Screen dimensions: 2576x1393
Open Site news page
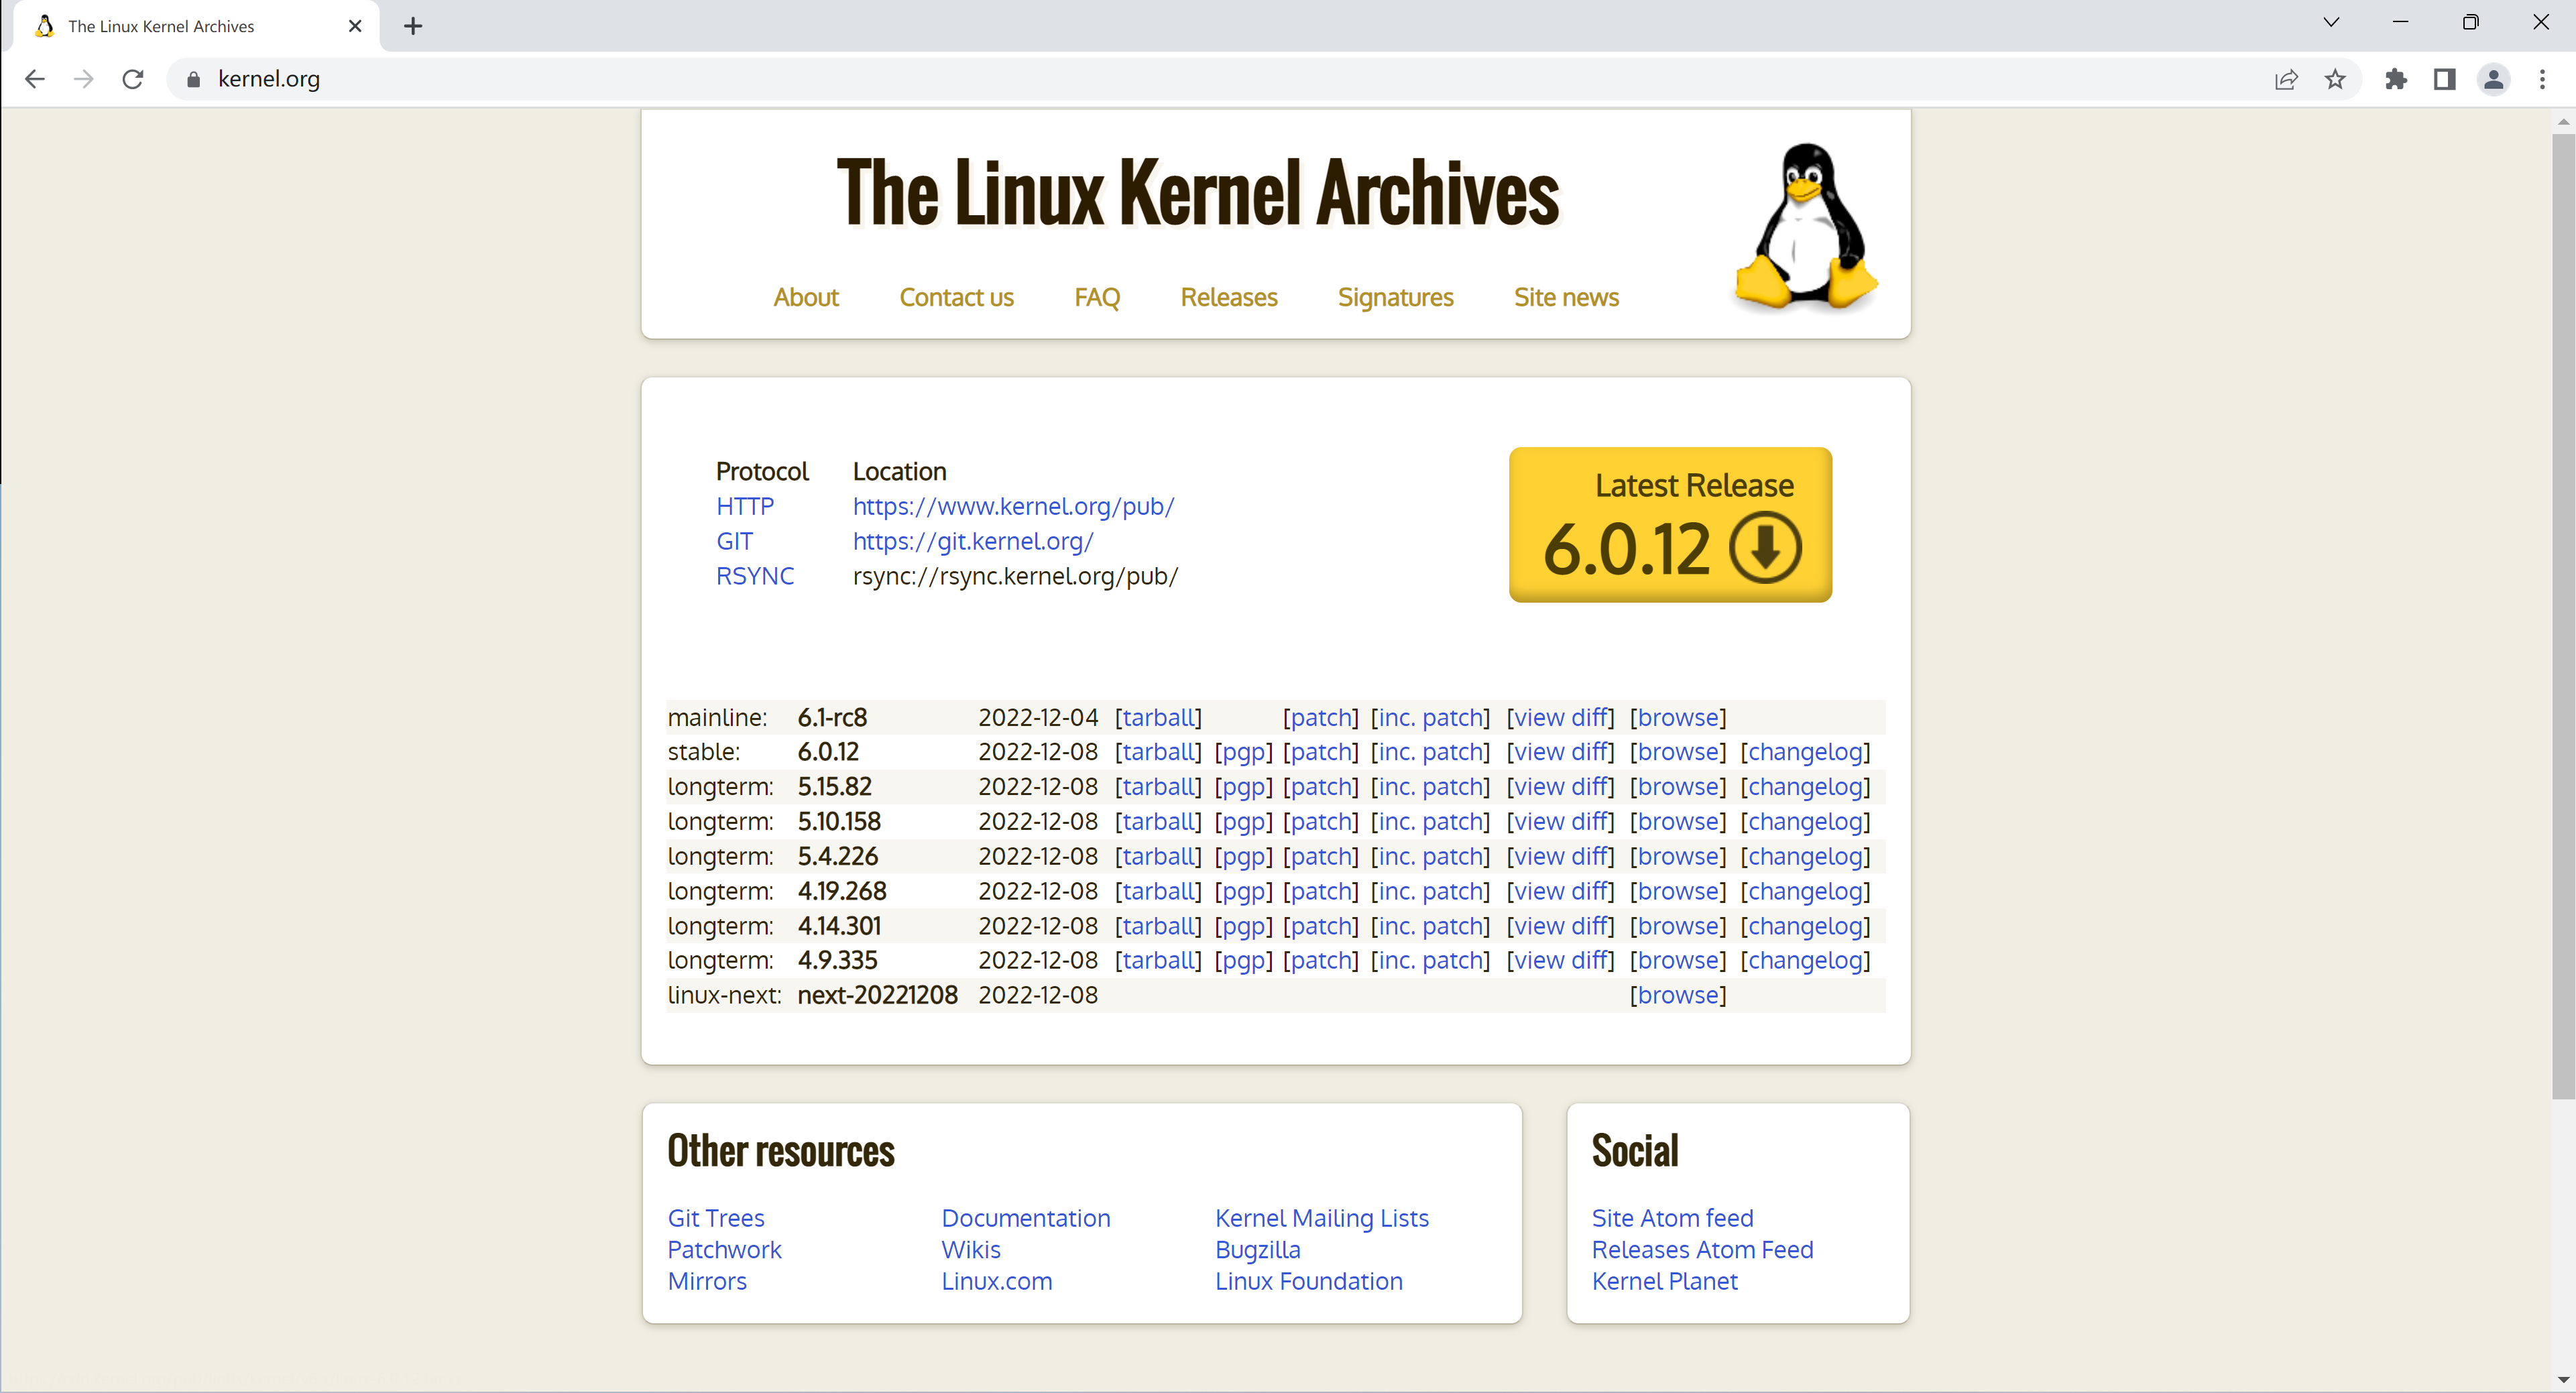(x=1566, y=297)
